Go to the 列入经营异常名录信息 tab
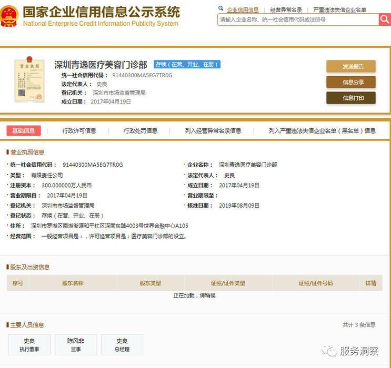The height and width of the screenshot is (368, 391). pos(213,131)
